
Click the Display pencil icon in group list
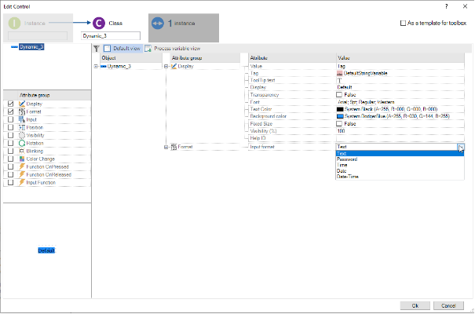[22, 104]
